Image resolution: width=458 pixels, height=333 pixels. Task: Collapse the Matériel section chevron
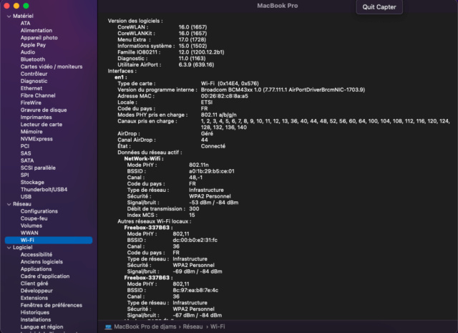tap(9, 16)
